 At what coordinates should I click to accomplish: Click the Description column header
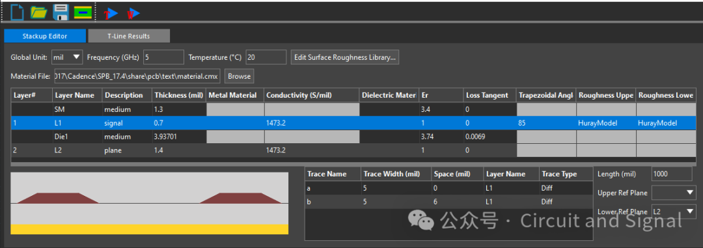click(127, 95)
